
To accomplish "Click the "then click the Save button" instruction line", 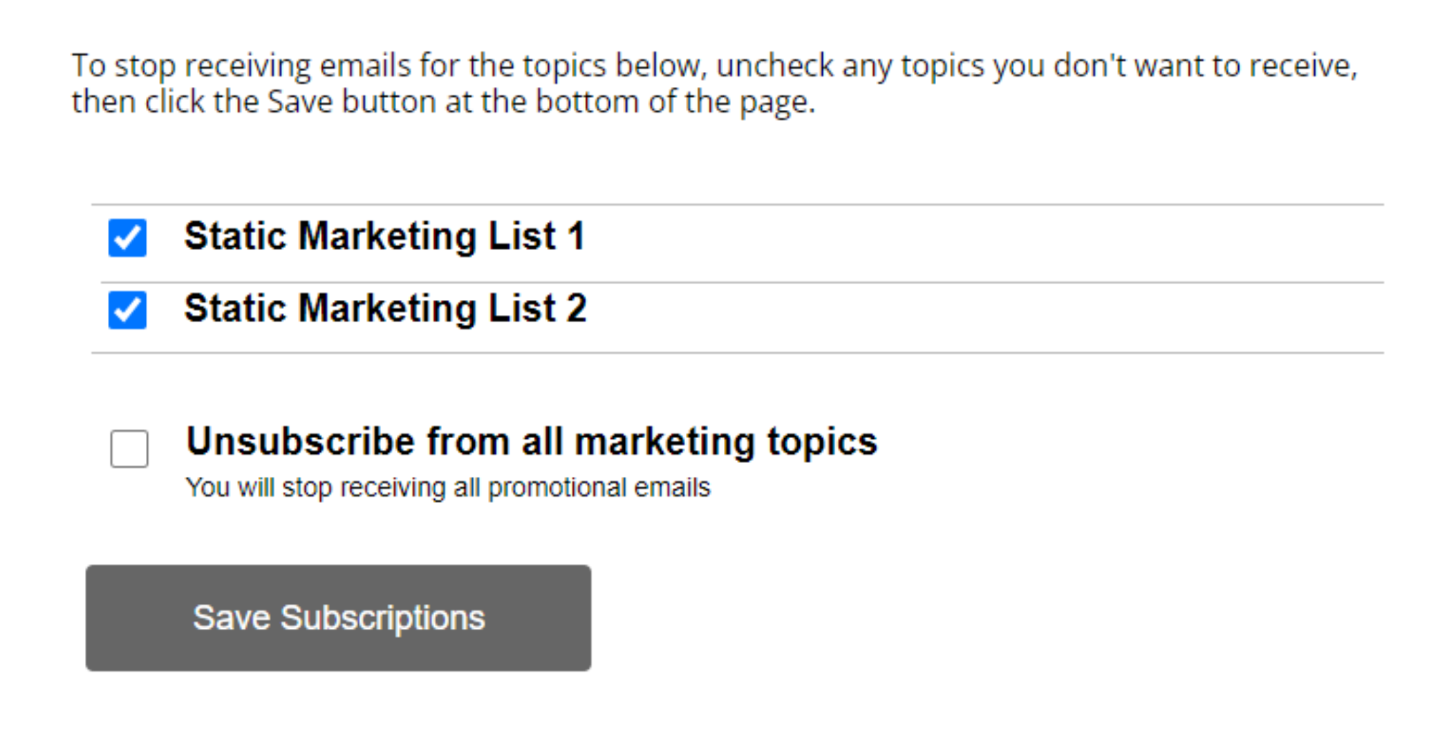I will point(444,102).
